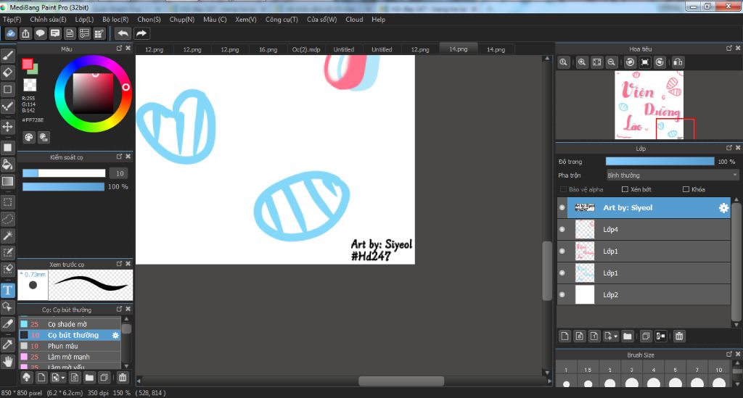Enable the Khóa lock checkbox
743x398 pixels.
(686, 189)
